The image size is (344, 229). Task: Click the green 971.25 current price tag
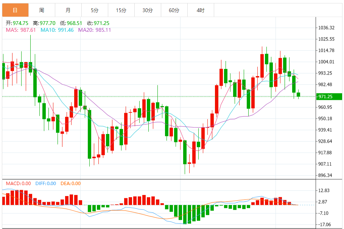tap(329, 97)
